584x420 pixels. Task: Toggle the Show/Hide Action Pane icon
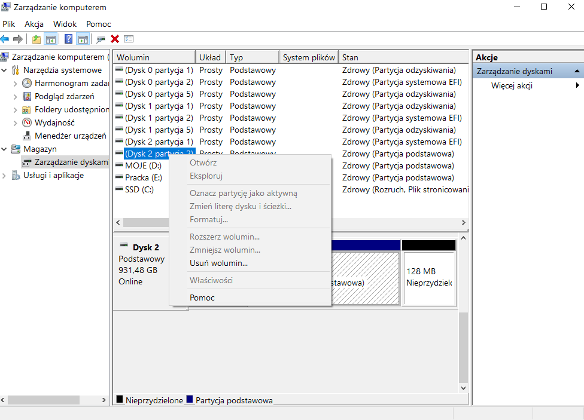click(x=83, y=39)
